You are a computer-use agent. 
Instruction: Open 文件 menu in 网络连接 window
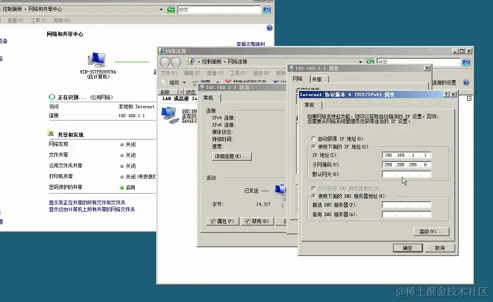169,73
